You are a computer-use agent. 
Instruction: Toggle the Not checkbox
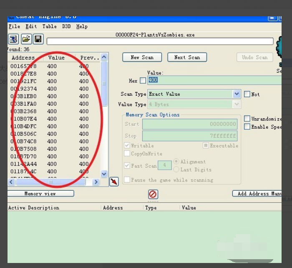click(247, 94)
